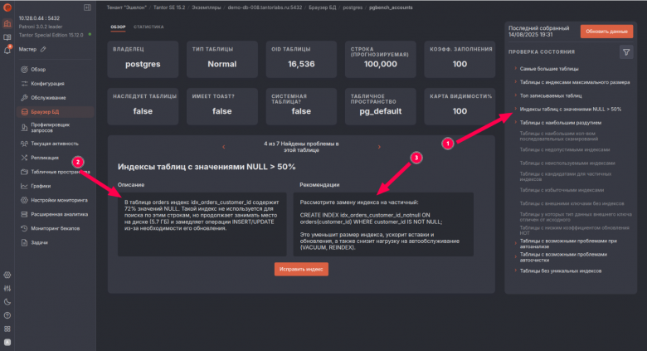Open the help question mark icon

click(7, 315)
